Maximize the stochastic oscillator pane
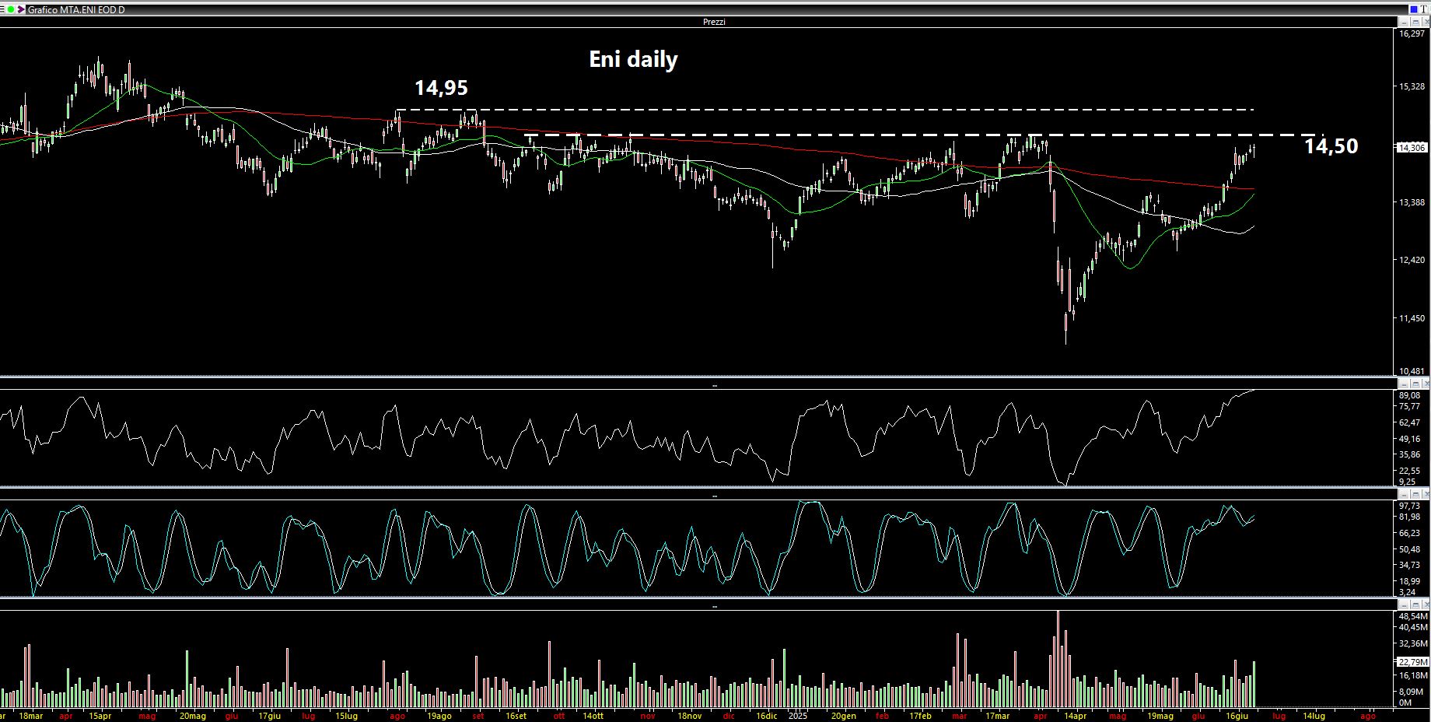Screen dimensions: 1431x722 1415,494
